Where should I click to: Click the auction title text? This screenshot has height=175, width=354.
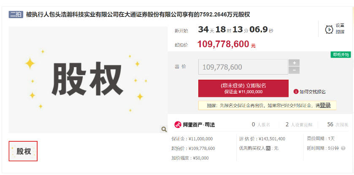(x=138, y=14)
